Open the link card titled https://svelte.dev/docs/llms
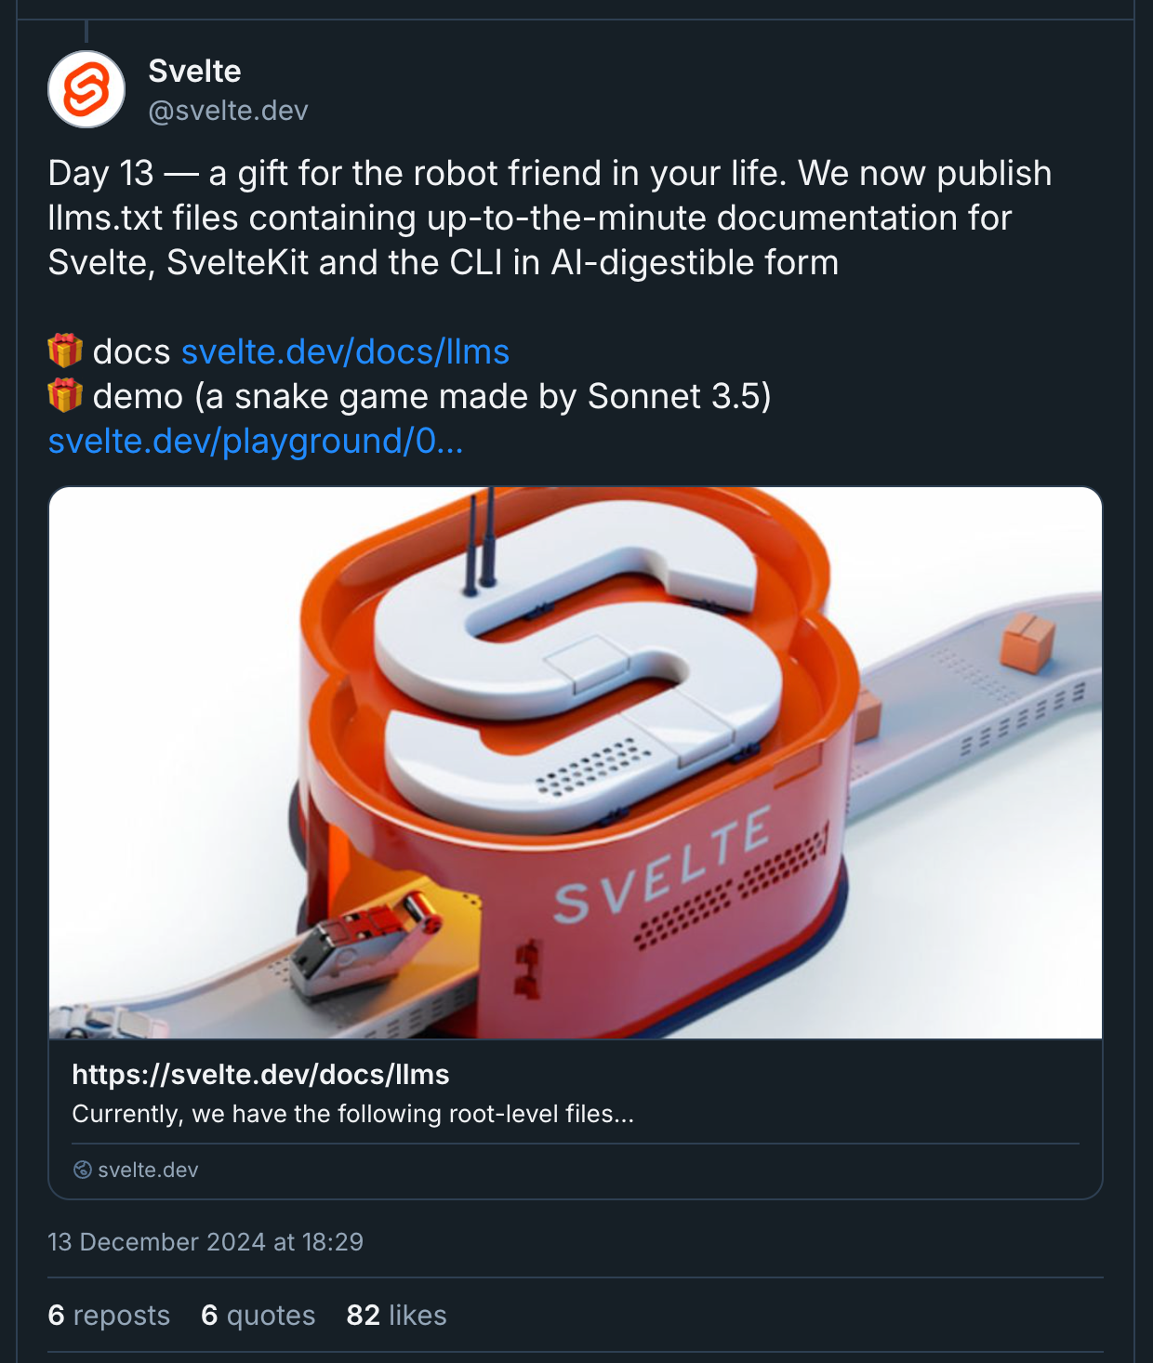 point(260,1074)
